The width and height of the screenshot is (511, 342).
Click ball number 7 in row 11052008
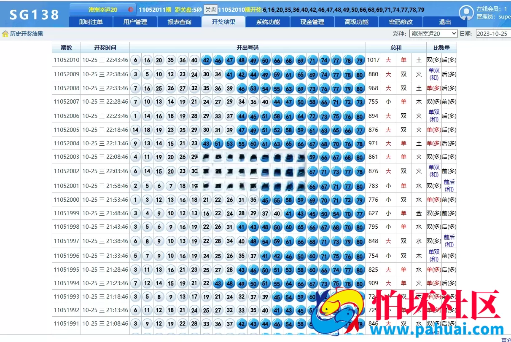(x=135, y=88)
